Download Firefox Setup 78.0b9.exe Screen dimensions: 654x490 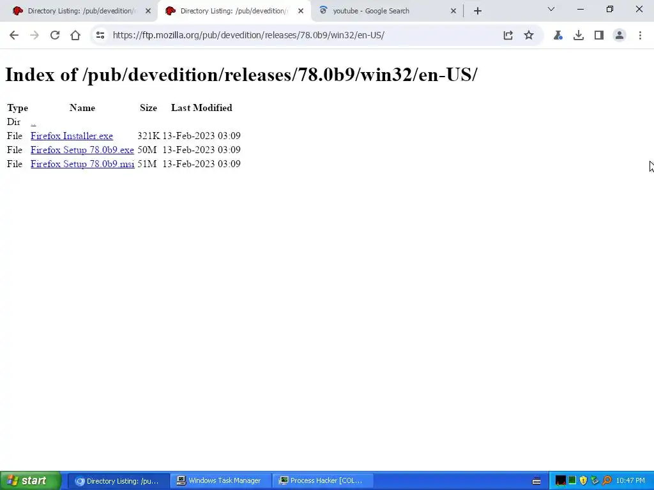[x=82, y=150]
